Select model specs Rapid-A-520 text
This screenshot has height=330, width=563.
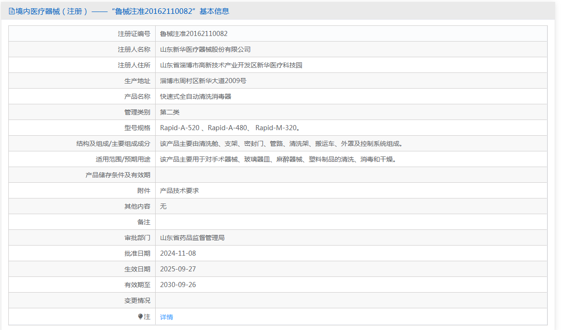(180, 128)
